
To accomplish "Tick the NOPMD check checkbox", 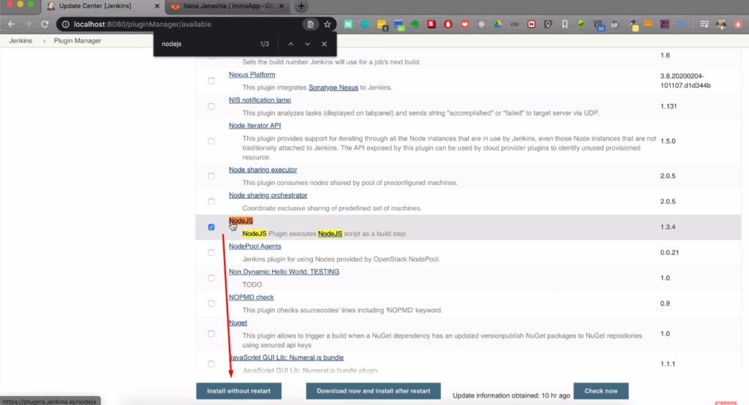I will click(x=211, y=303).
